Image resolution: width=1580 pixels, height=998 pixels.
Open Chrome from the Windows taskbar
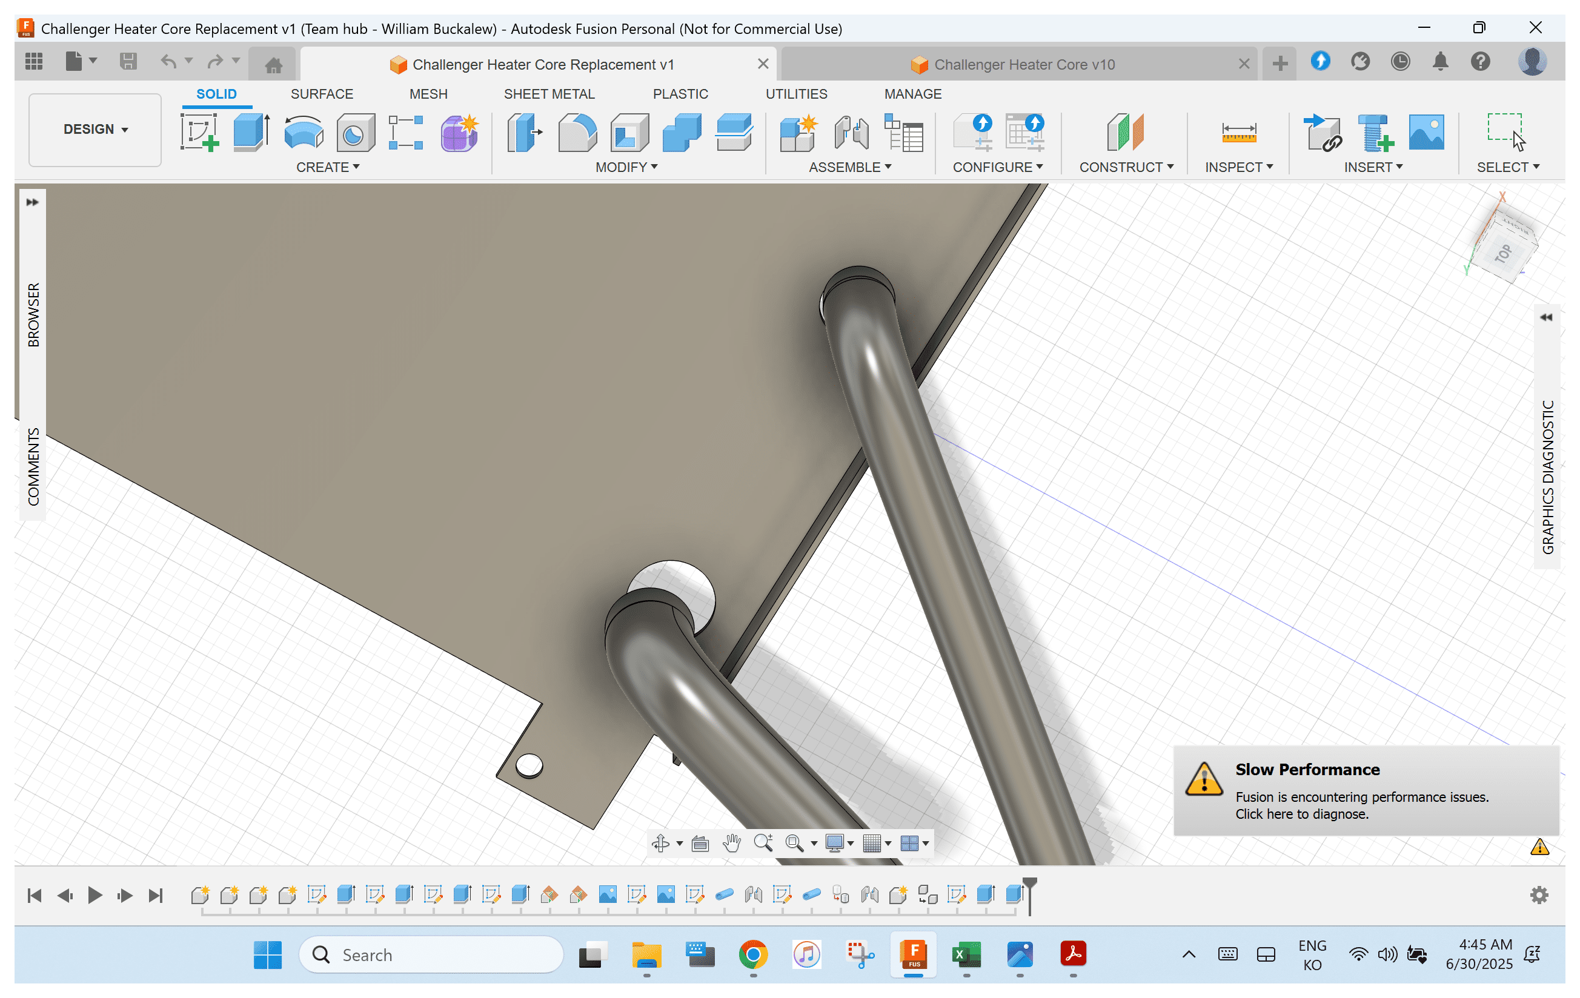tap(752, 955)
